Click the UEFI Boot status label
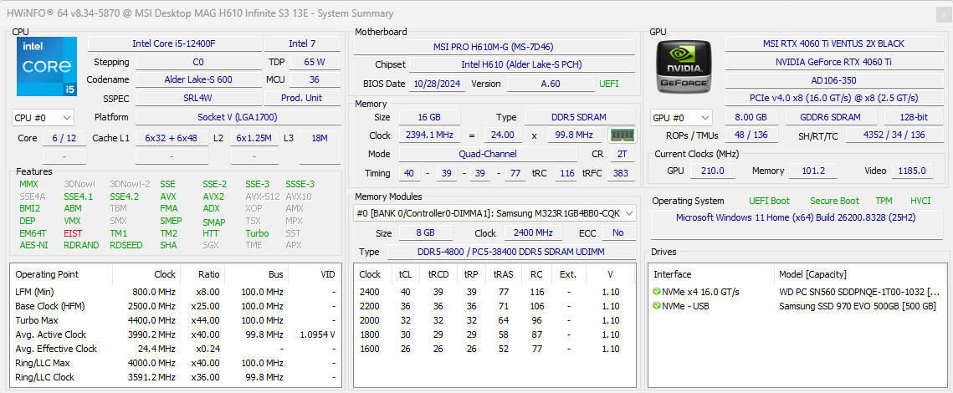 tap(769, 201)
